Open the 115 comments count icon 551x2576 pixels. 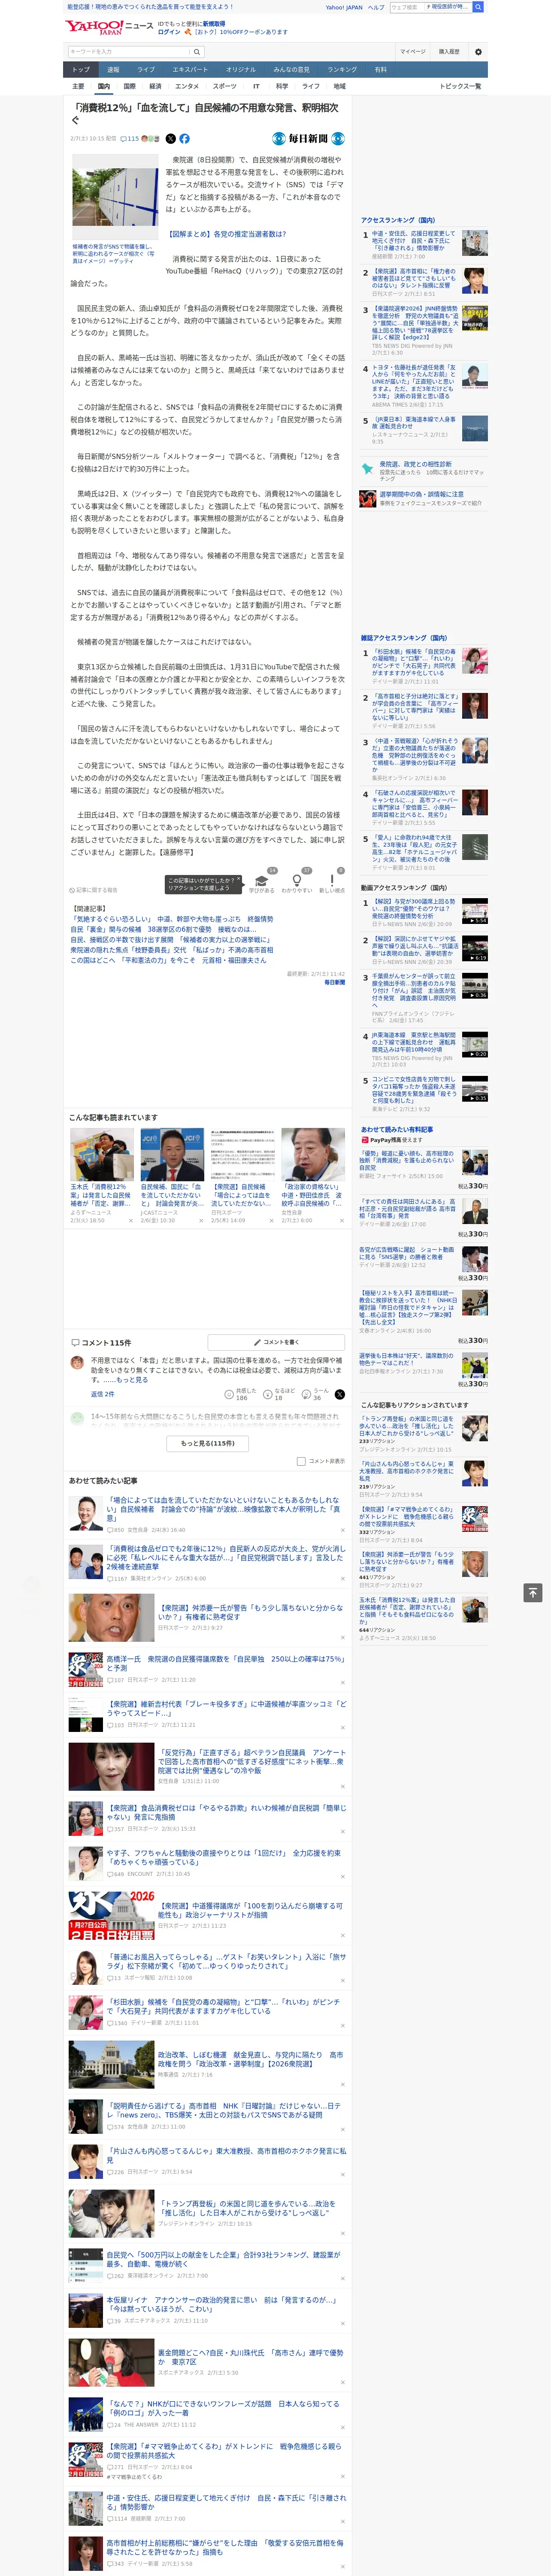tap(130, 139)
